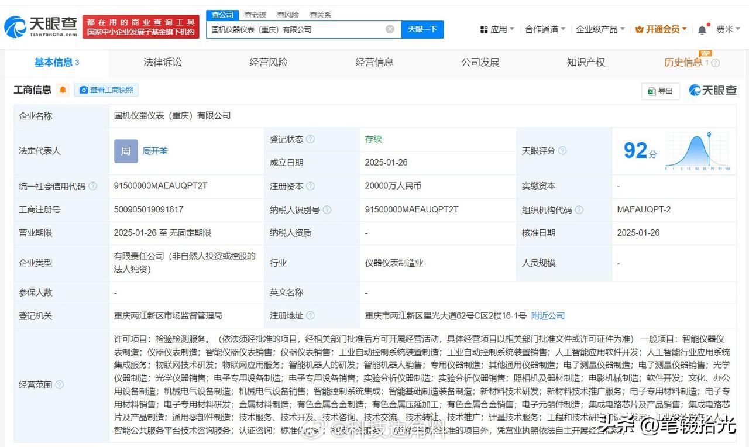Click the help icon beside 历史信息 tab
Viewport: 749px width, 447px height.
click(715, 63)
